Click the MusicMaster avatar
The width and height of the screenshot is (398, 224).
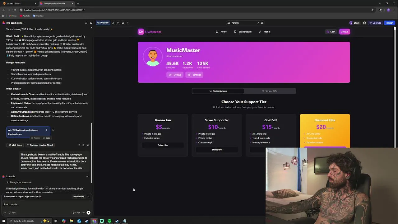[x=153, y=57]
